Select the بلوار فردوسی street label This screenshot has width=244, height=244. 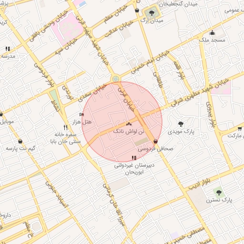tap(44, 75)
